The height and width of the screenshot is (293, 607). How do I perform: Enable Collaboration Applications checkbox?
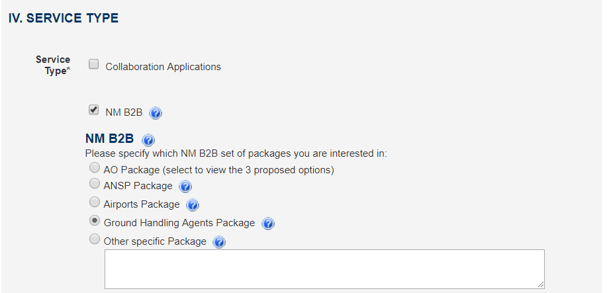(x=94, y=64)
